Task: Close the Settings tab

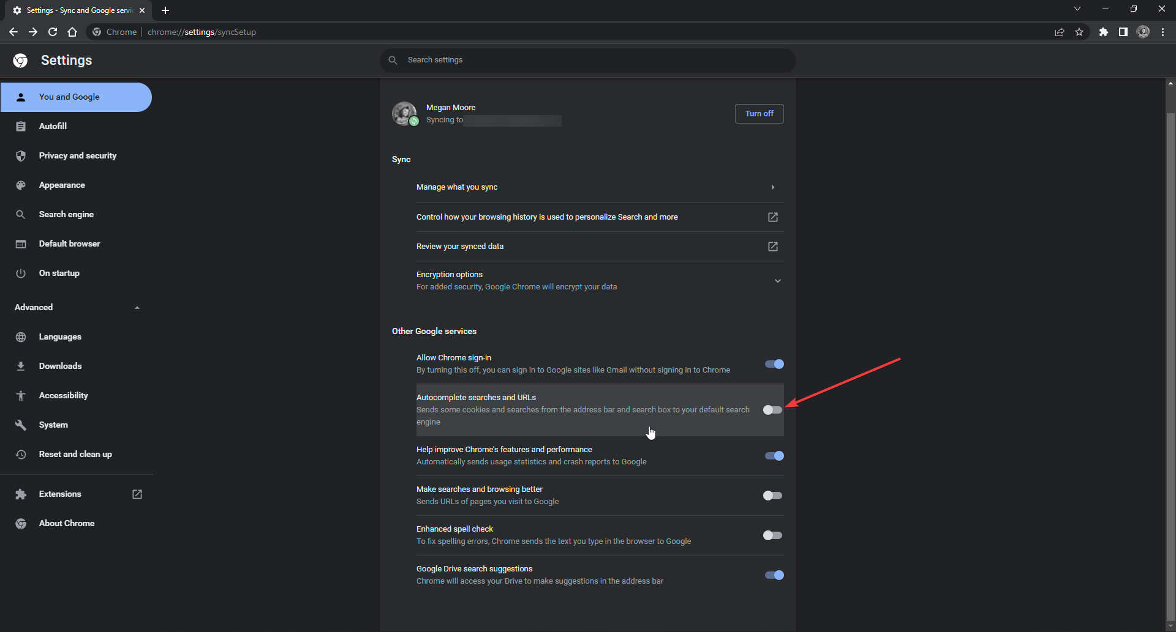Action: click(x=142, y=10)
